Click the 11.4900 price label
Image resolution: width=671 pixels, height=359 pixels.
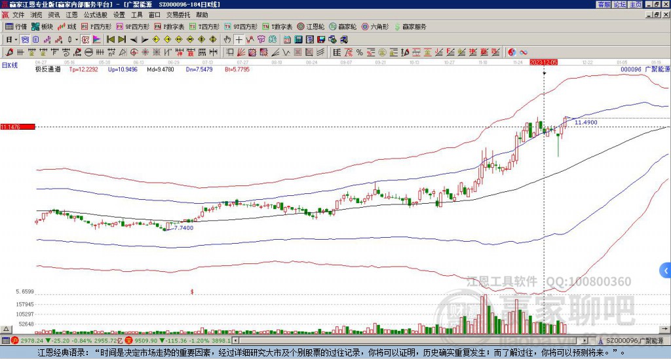586,123
